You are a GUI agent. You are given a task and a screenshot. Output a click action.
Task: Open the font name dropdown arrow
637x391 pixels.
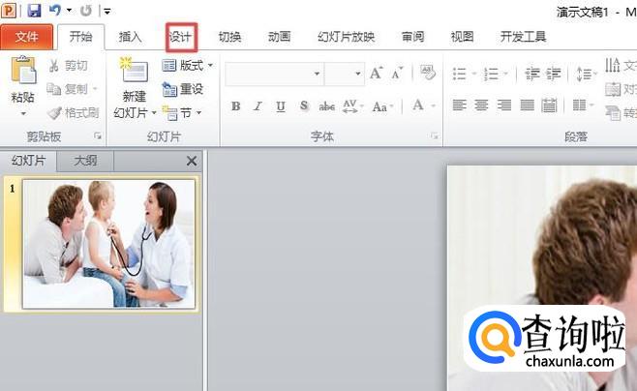click(x=317, y=74)
